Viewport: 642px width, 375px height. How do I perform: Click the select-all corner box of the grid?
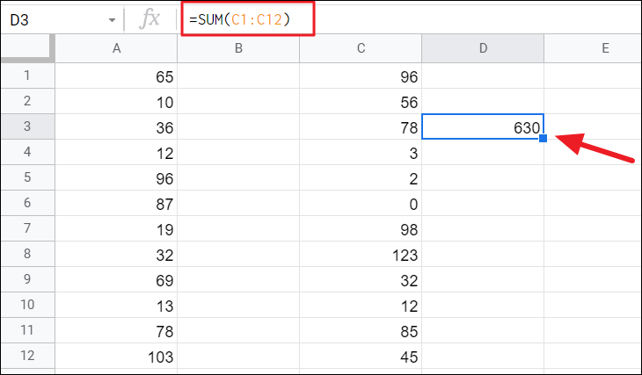pos(27,50)
